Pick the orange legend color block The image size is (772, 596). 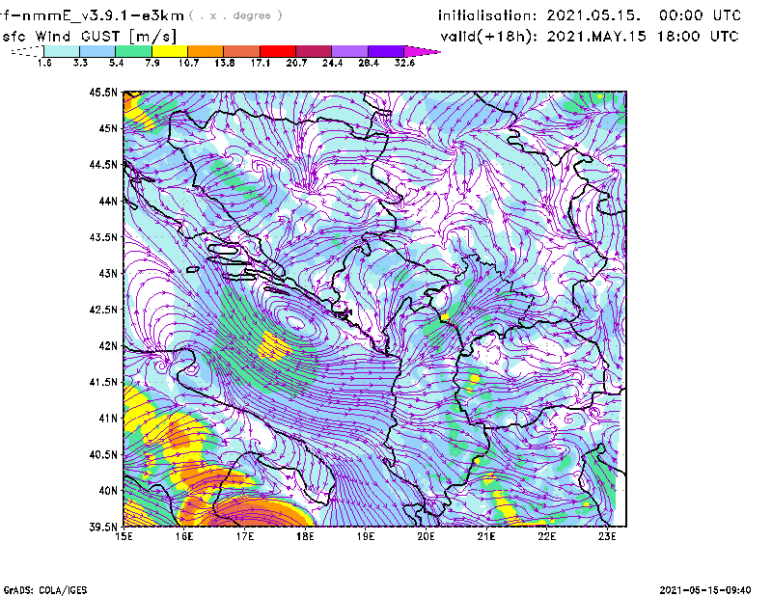click(x=206, y=51)
